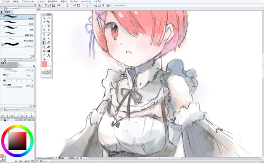Choose the 指先 fingertip sub tool
This screenshot has width=264, height=163.
pos(17,28)
